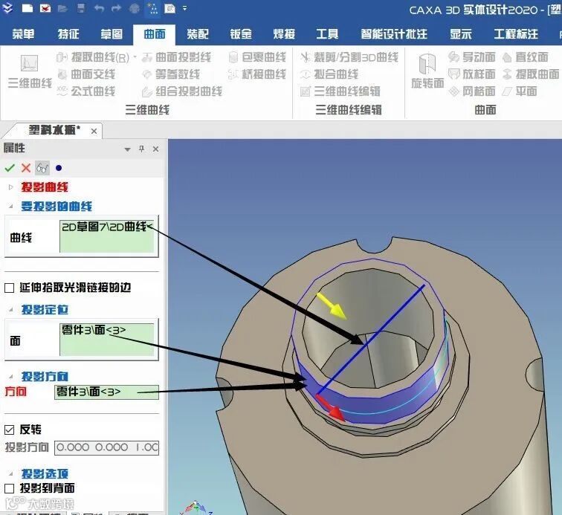Pin the 属性 panel

(141, 149)
